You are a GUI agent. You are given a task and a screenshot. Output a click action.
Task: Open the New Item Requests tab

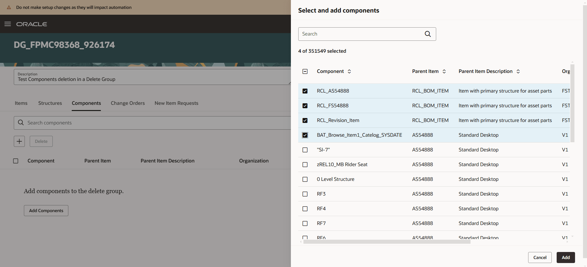(x=176, y=103)
